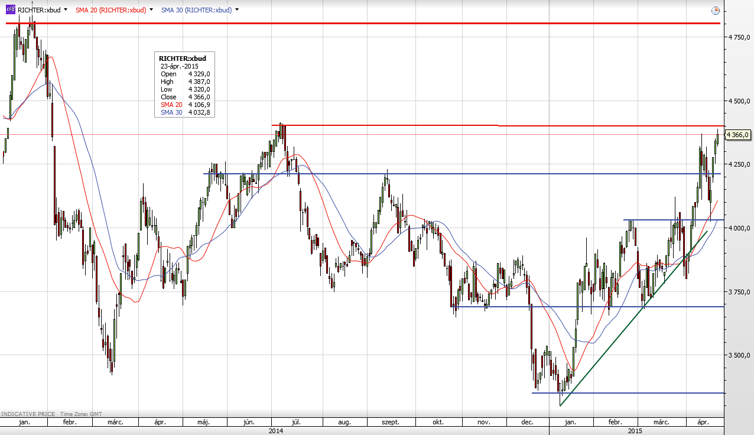Click the purple CFD instrument icon
754x435 pixels.
(11, 10)
